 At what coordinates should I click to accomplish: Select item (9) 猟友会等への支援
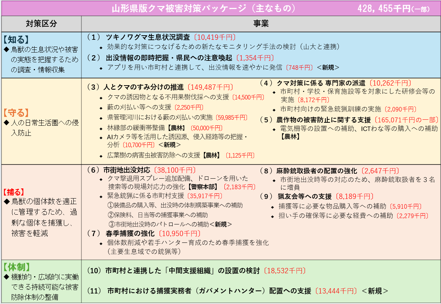(x=295, y=196)
